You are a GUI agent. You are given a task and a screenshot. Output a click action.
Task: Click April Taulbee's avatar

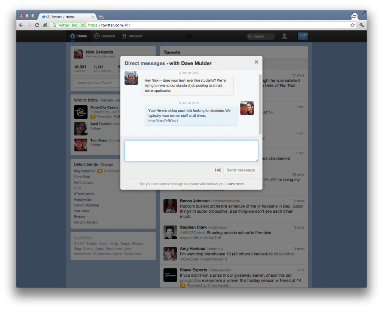point(81,128)
